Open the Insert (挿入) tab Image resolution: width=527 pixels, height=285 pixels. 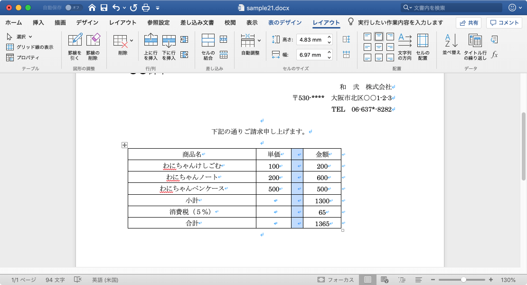click(38, 22)
